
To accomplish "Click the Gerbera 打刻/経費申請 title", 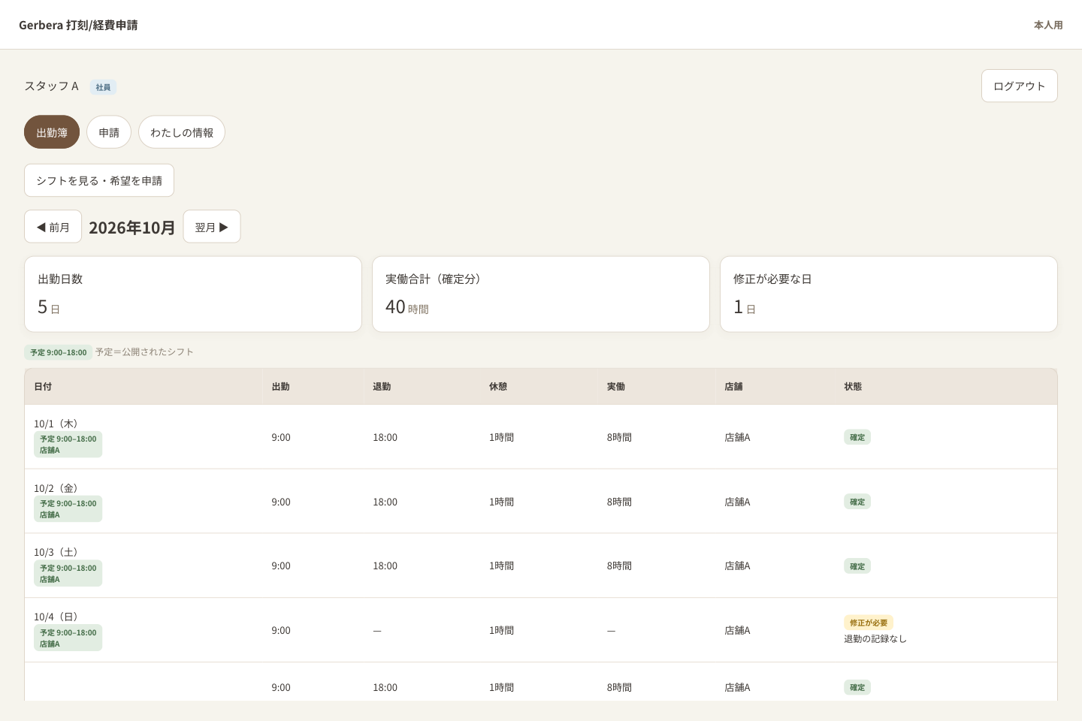I will click(x=78, y=25).
